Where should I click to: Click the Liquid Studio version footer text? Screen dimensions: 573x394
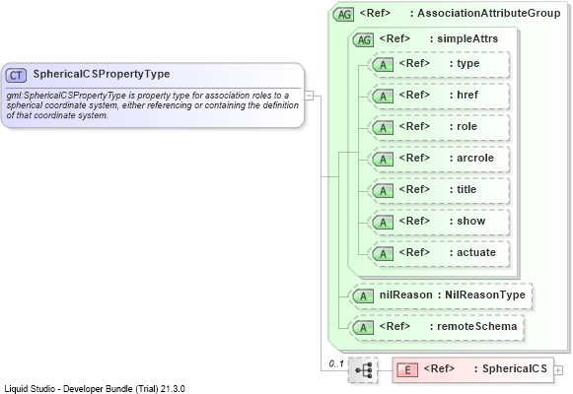coord(95,389)
